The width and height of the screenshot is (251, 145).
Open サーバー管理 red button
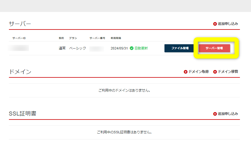point(214,48)
